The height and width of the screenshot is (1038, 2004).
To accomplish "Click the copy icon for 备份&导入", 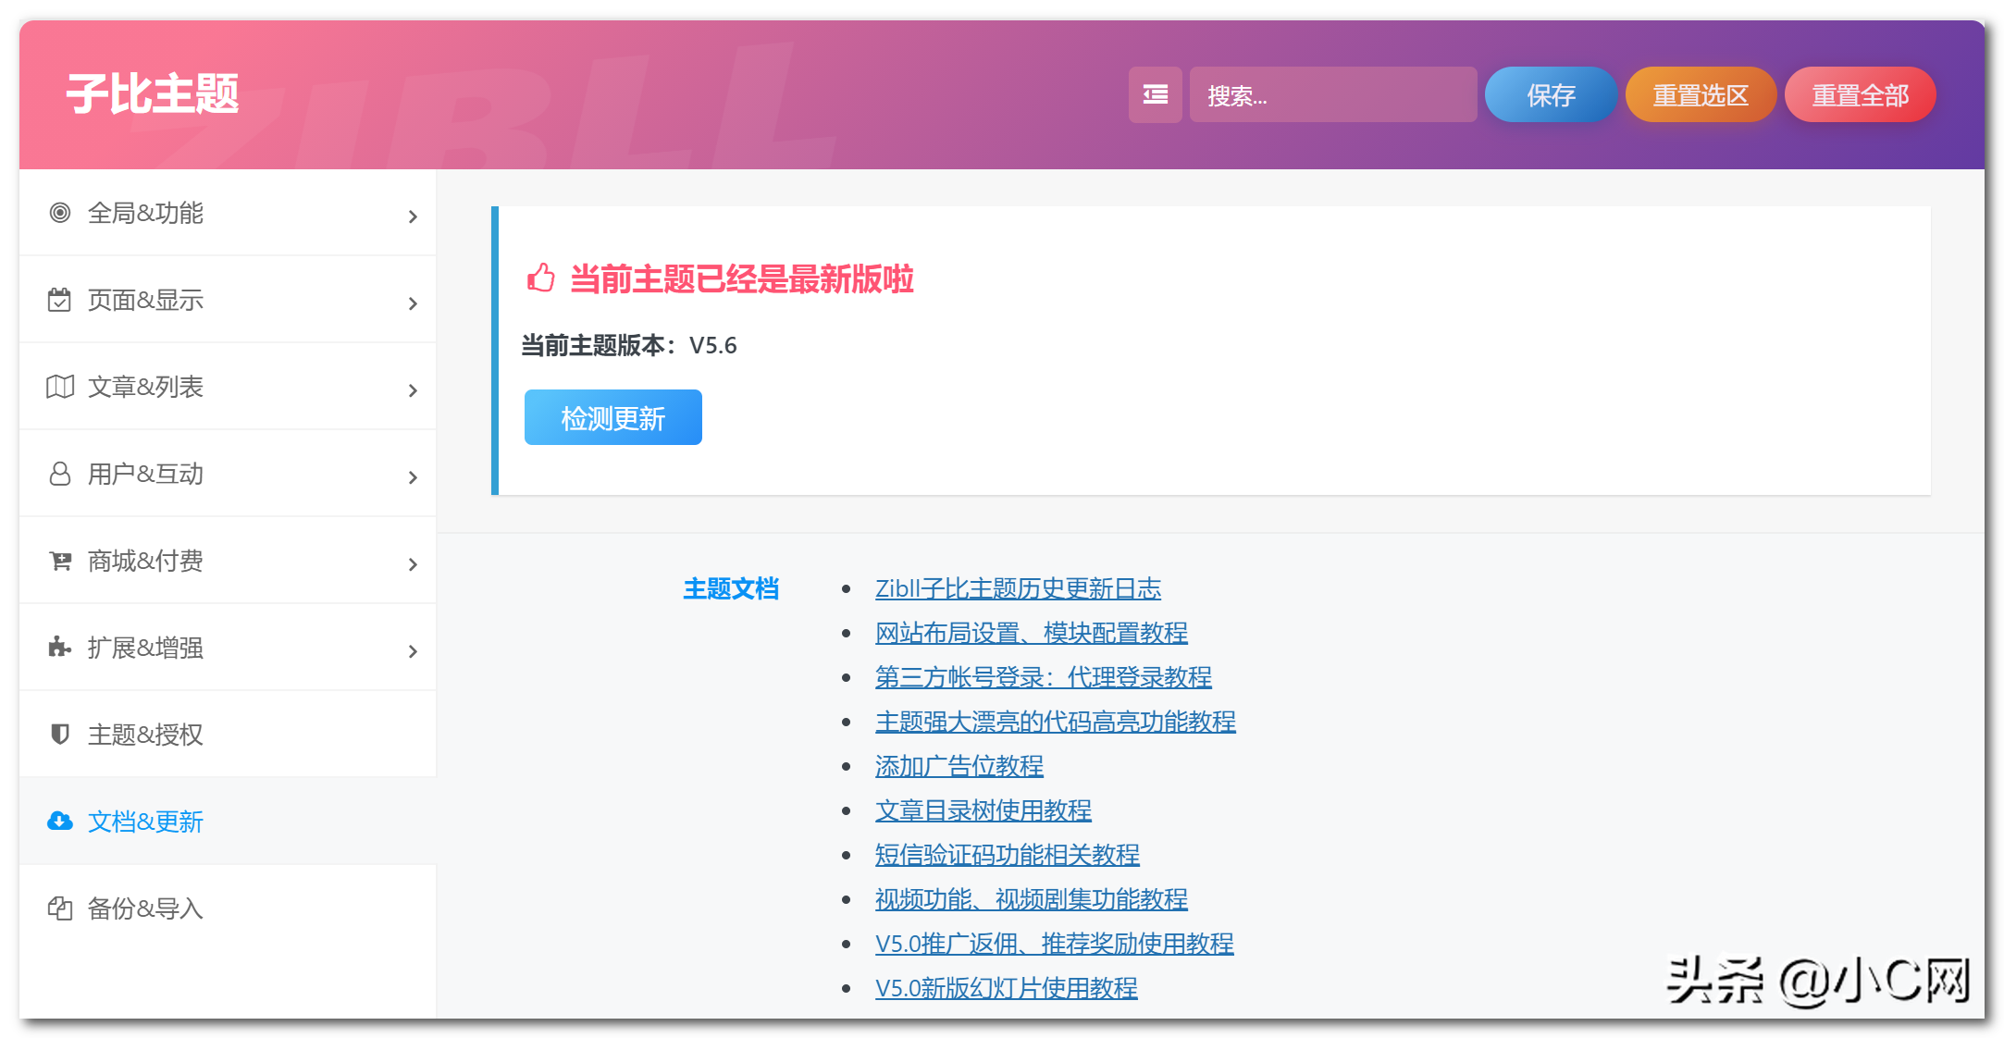I will click(60, 908).
